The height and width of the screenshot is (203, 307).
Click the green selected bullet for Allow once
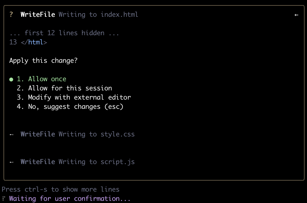point(11,79)
